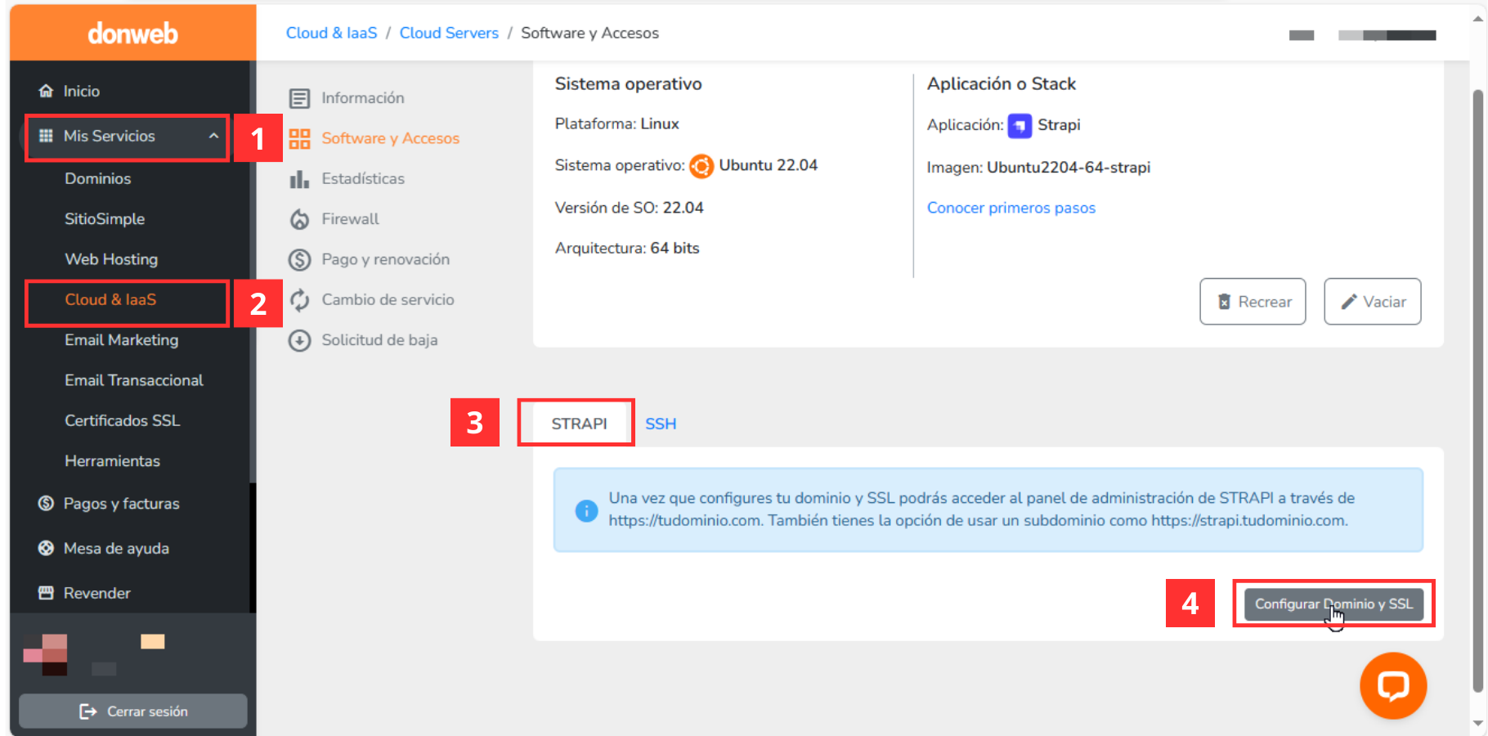Click the Software y Accesos grid icon
This screenshot has width=1488, height=736.
[300, 138]
